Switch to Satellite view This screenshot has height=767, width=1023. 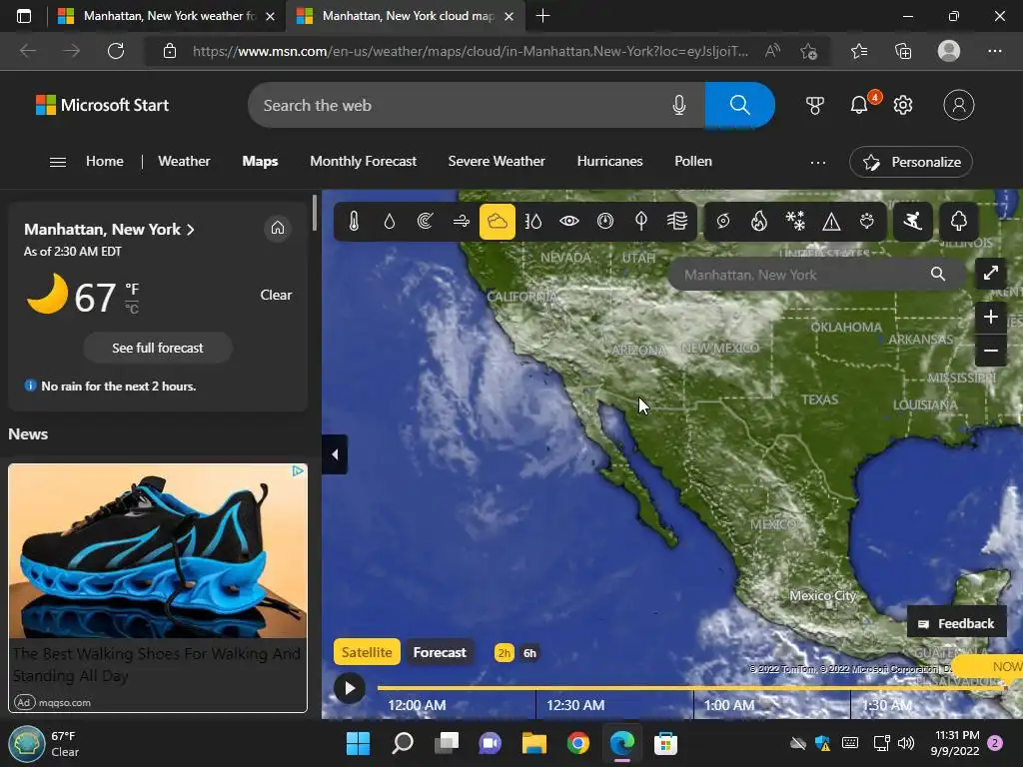pyautogui.click(x=367, y=652)
